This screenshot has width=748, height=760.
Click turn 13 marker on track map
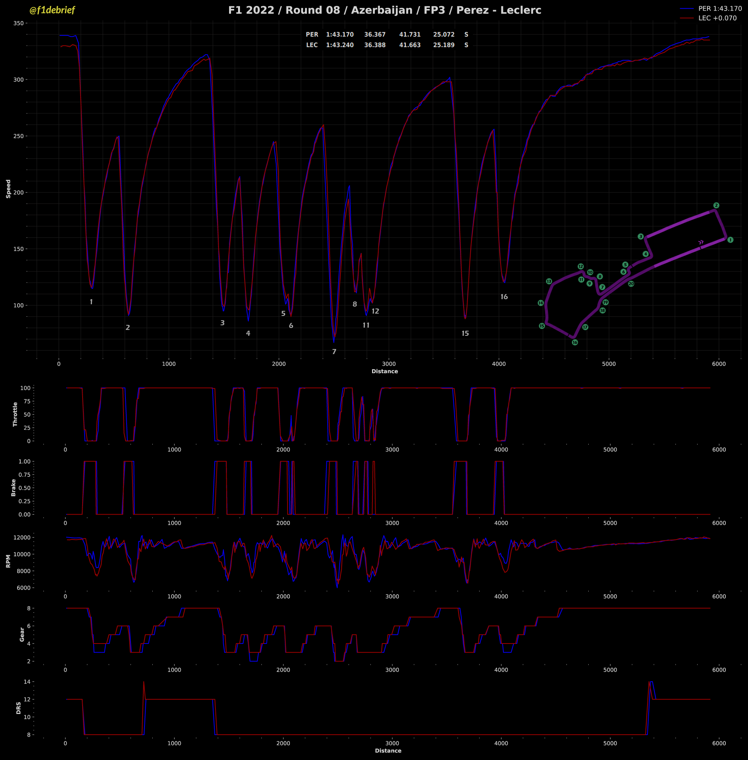point(549,282)
